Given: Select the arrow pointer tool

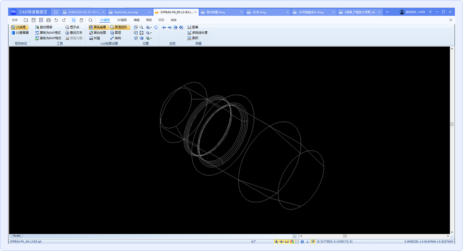Looking at the screenshot, I should [x=74, y=20].
